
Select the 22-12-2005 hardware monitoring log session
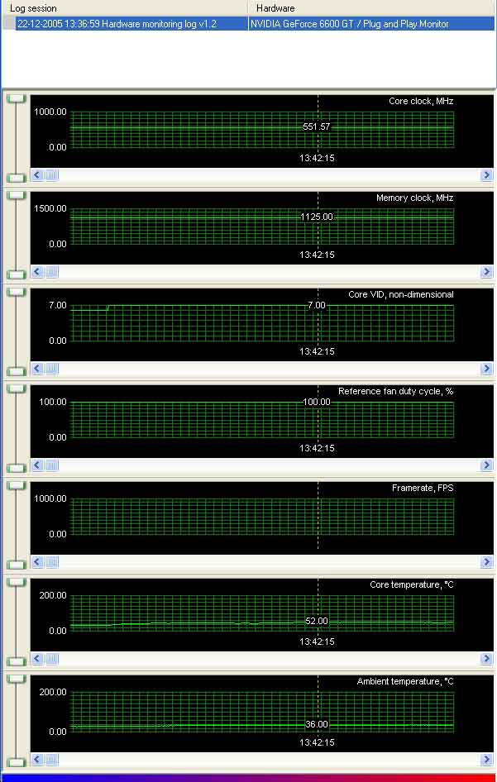pos(117,23)
